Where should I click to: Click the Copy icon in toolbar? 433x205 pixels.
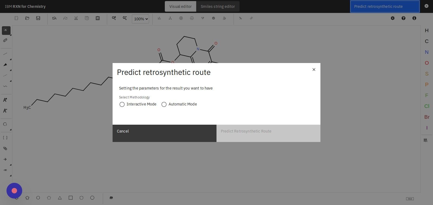[87, 18]
